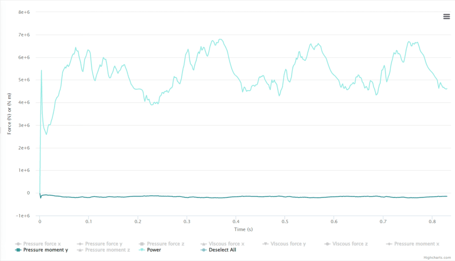Click the Force (N) or (N m) axis title
The width and height of the screenshot is (455, 261).
pyautogui.click(x=10, y=114)
